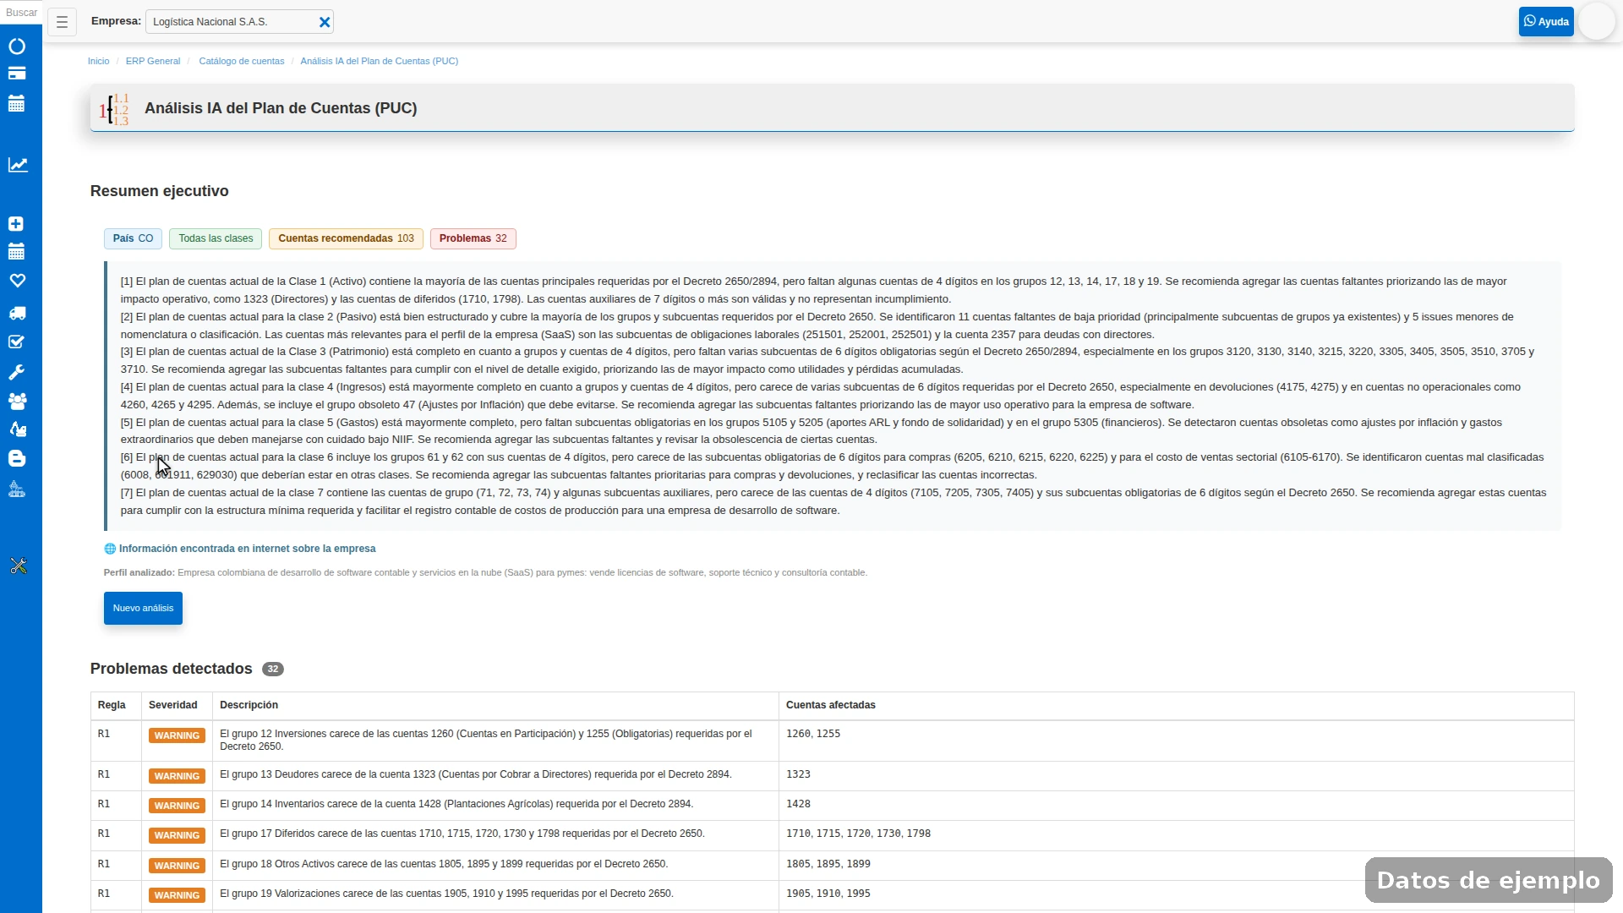Open the crossed tools settings icon
Image resolution: width=1623 pixels, height=913 pixels.
[18, 566]
